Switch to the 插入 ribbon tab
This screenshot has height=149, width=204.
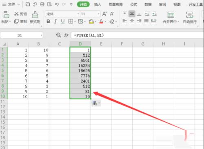tap(98, 4)
